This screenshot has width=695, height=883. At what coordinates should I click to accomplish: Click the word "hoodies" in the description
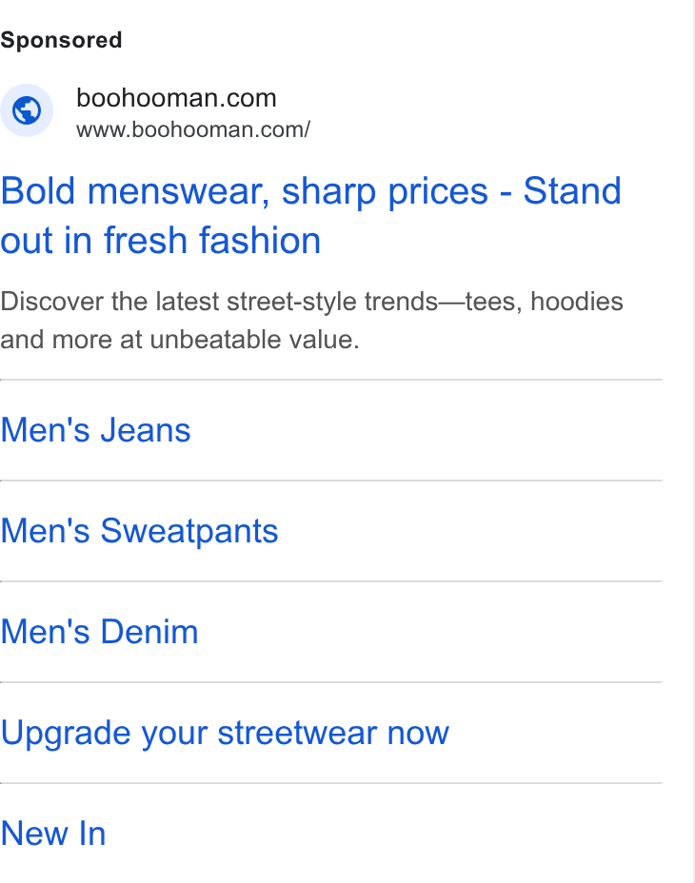pos(577,302)
